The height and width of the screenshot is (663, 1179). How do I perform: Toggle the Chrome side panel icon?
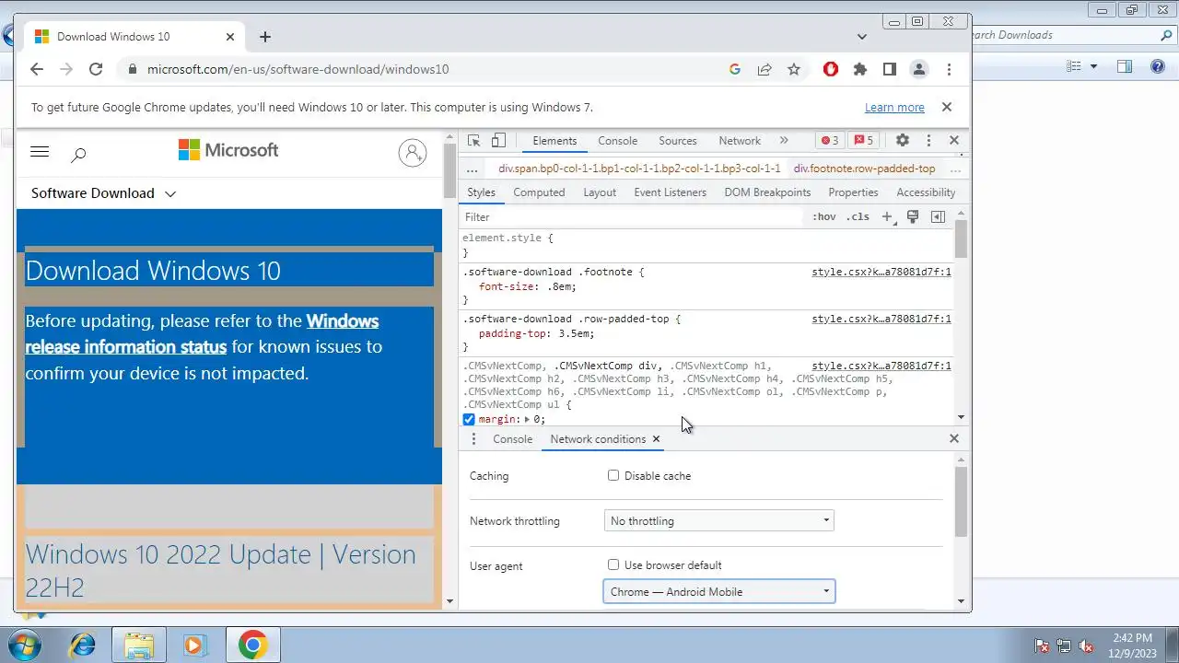[x=890, y=69]
